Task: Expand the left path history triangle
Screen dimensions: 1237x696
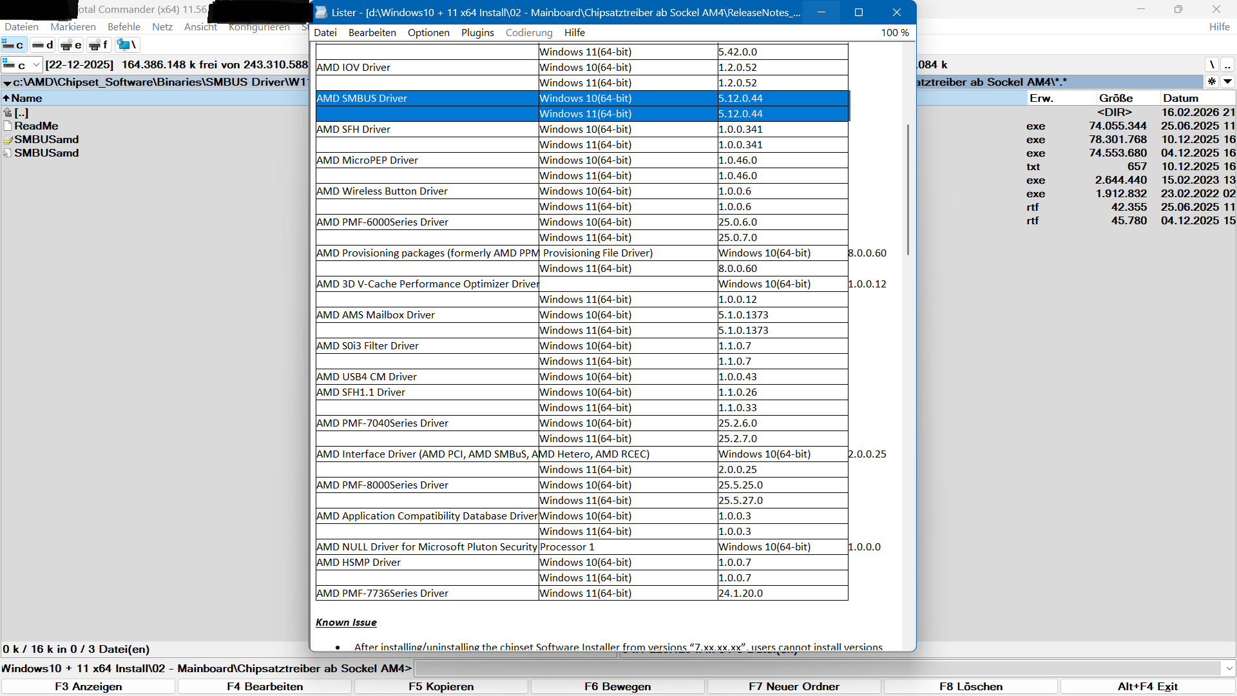Action: click(7, 82)
